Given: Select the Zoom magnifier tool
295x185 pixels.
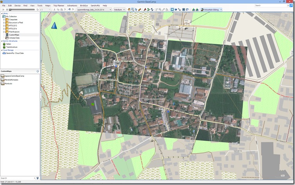Looking at the screenshot, I should [x=133, y=10].
